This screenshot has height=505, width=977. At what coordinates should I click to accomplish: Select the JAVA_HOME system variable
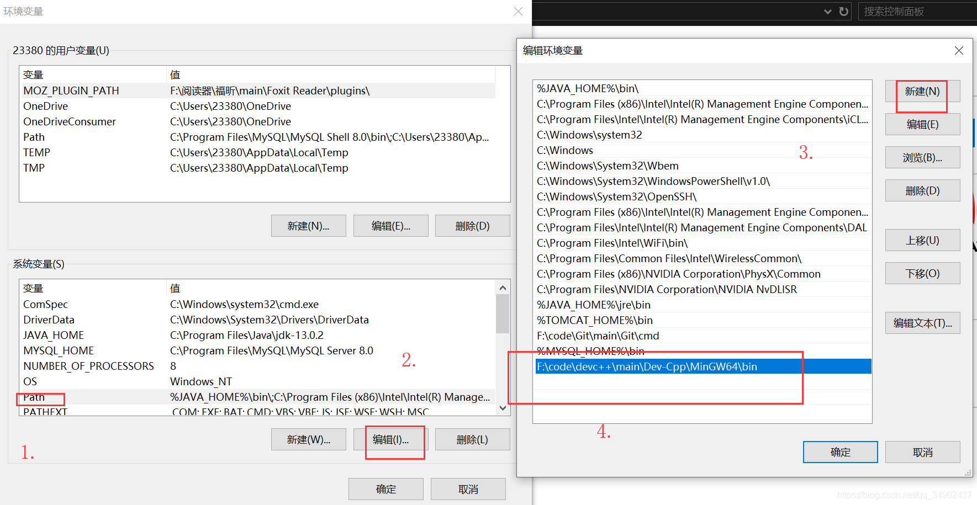coord(258,335)
